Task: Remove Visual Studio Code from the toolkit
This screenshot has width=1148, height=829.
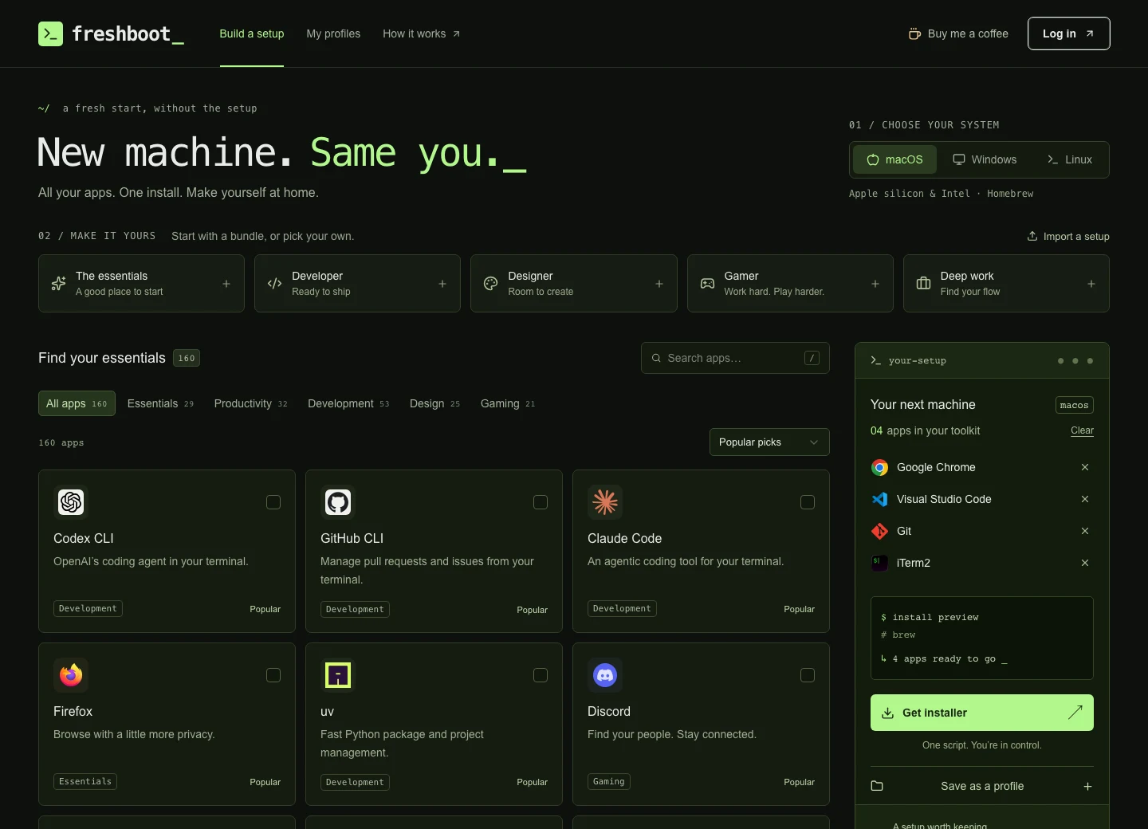Action: pyautogui.click(x=1085, y=499)
